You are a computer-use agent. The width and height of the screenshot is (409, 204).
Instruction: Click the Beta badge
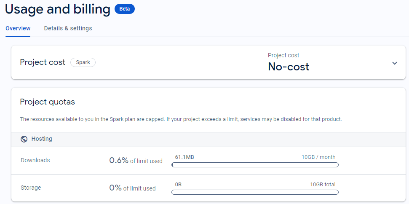[x=125, y=9]
